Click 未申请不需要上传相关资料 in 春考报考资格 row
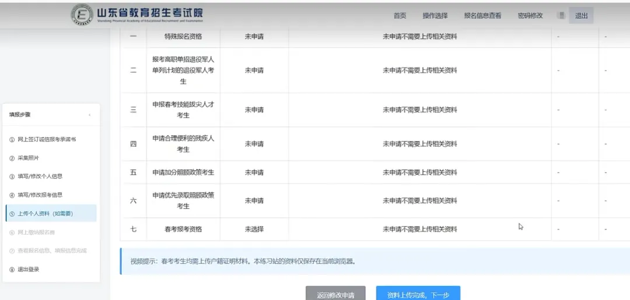 (420, 230)
